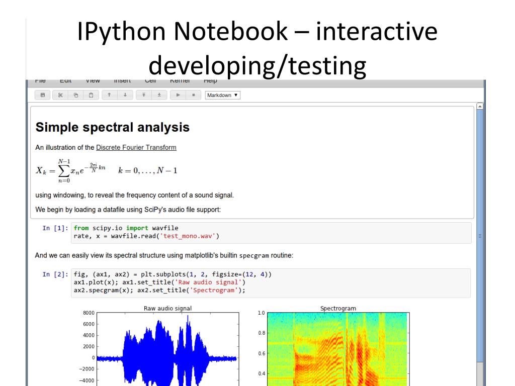The width and height of the screenshot is (515, 386).
Task: Open the Insert menu
Action: click(x=122, y=81)
